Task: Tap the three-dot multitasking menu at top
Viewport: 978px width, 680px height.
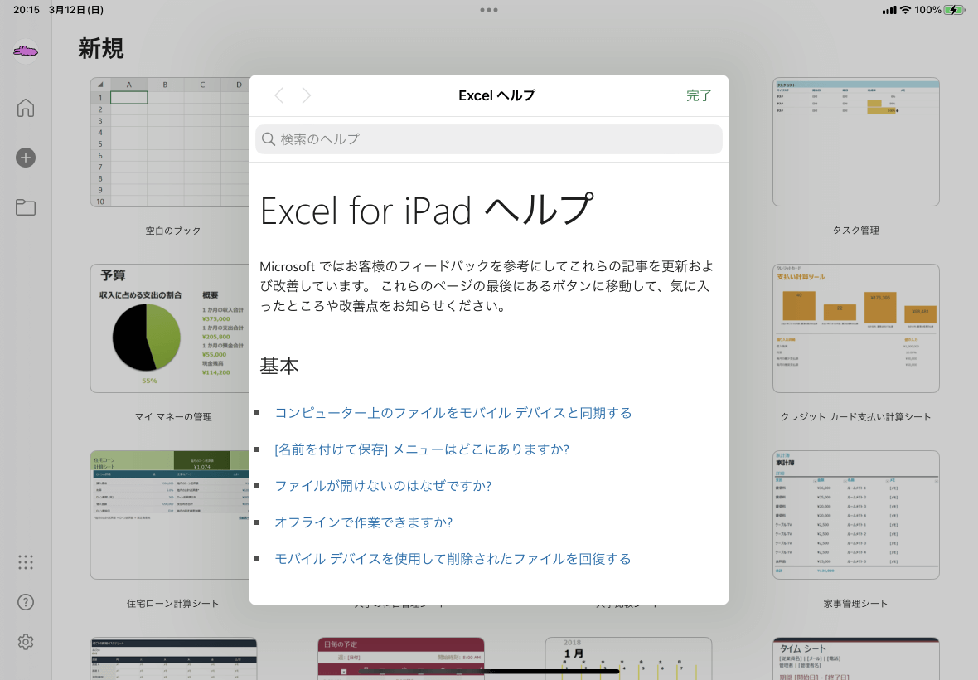Action: pos(489,10)
